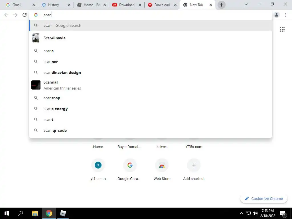The image size is (292, 219).
Task: Click the Add shortcut plus icon
Action: [x=194, y=165]
